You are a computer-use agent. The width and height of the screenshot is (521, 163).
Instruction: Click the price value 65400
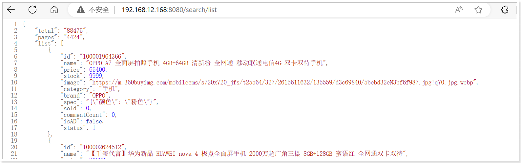click(x=97, y=69)
